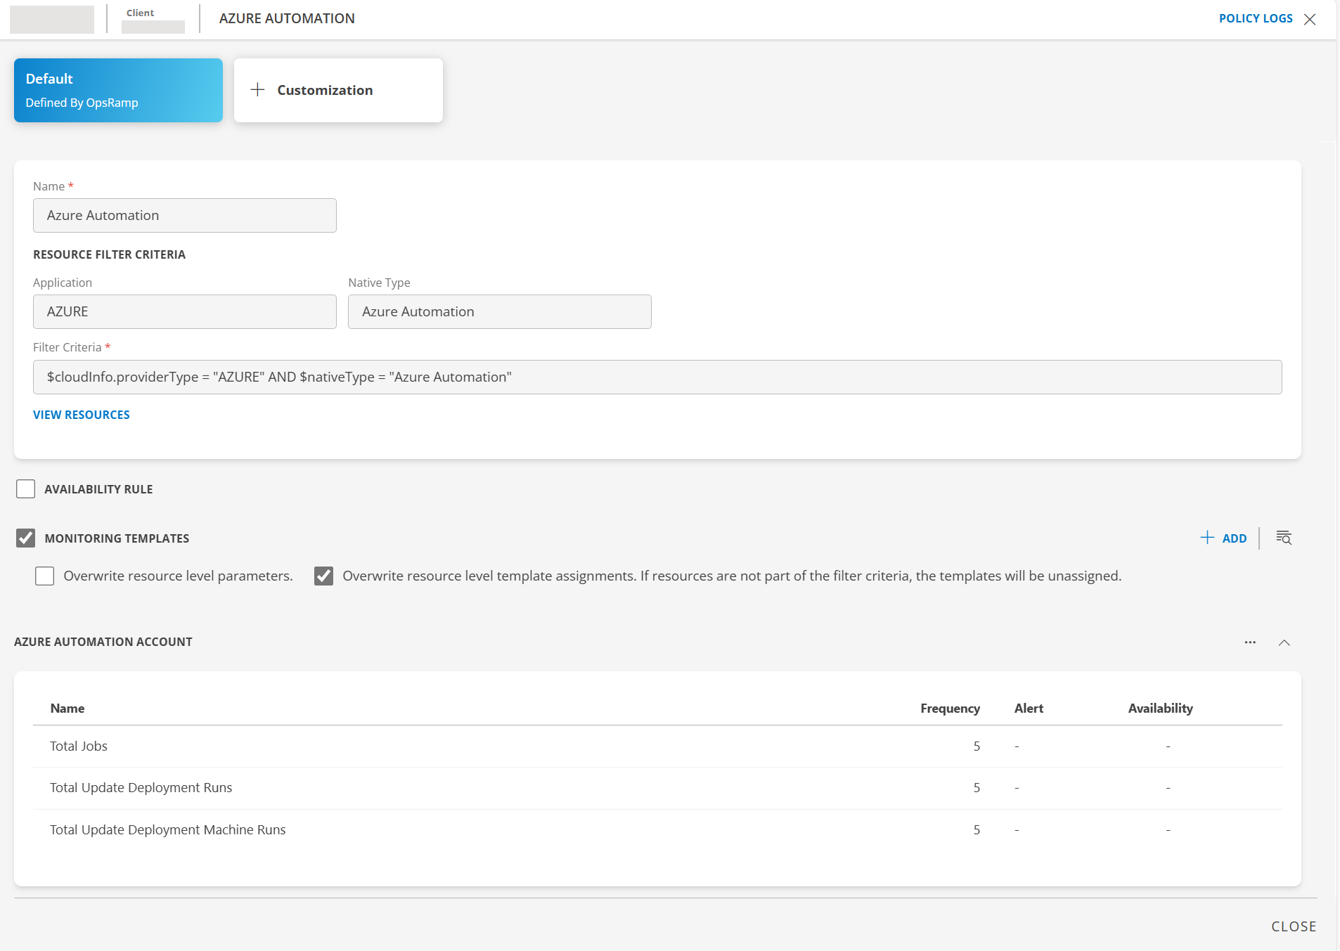
Task: Click the plus icon on Customization card
Action: pyautogui.click(x=257, y=90)
